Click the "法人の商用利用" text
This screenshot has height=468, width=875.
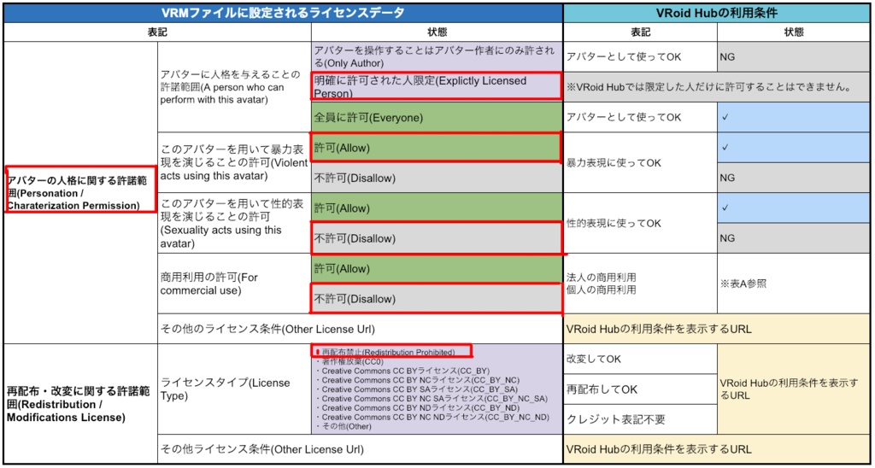600,278
